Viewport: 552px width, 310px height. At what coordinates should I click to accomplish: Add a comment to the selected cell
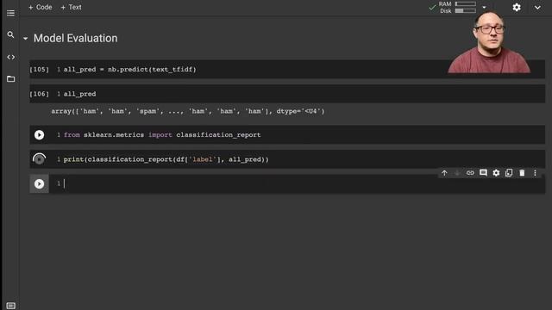pos(483,173)
